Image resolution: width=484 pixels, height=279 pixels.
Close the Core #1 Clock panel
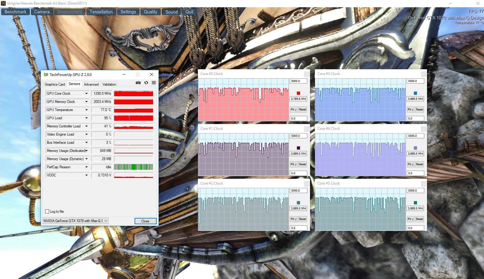click(x=307, y=129)
